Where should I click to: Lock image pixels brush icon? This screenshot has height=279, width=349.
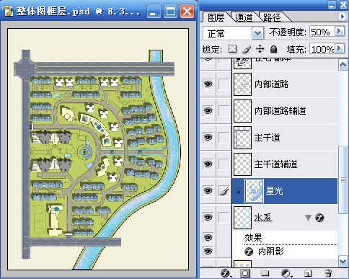[247, 49]
